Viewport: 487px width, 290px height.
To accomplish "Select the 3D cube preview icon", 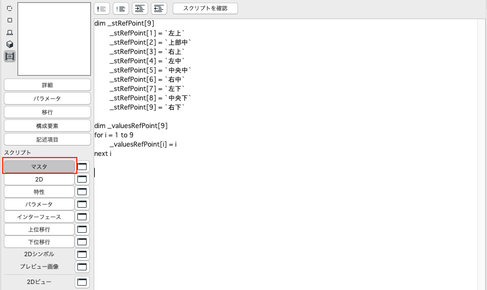I will 10,44.
